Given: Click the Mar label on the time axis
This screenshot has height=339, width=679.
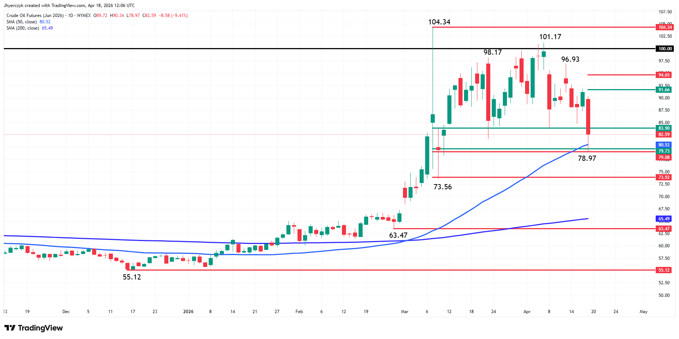Looking at the screenshot, I should pyautogui.click(x=404, y=312).
